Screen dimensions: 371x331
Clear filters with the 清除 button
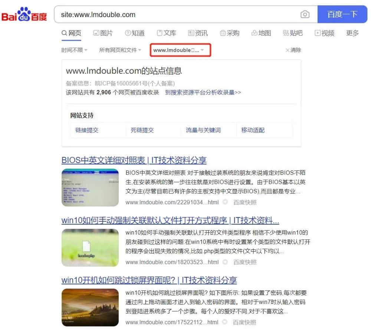click(293, 50)
